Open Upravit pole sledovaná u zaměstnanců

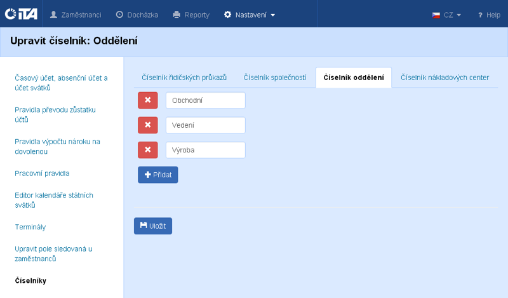(53, 254)
